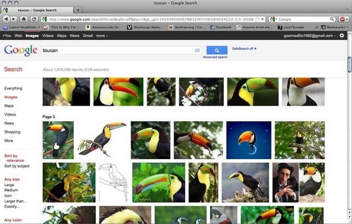
Task: Select Sort by relevance option
Action: click(14, 158)
